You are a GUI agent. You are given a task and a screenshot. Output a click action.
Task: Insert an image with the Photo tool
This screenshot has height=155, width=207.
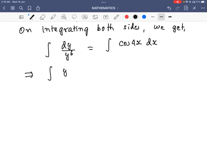[95, 17]
